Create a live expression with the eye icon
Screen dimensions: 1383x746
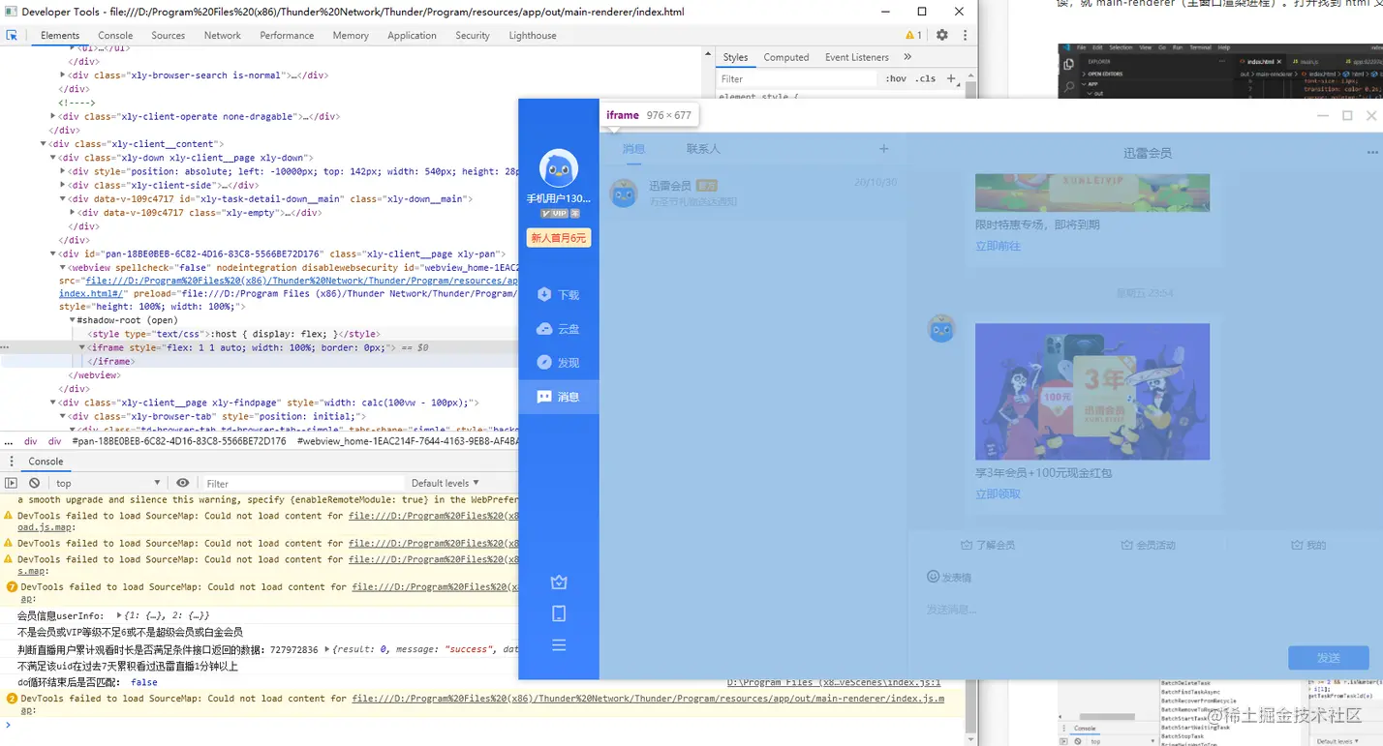[x=182, y=483]
